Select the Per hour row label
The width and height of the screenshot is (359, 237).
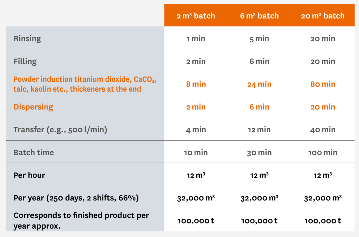tap(29, 175)
